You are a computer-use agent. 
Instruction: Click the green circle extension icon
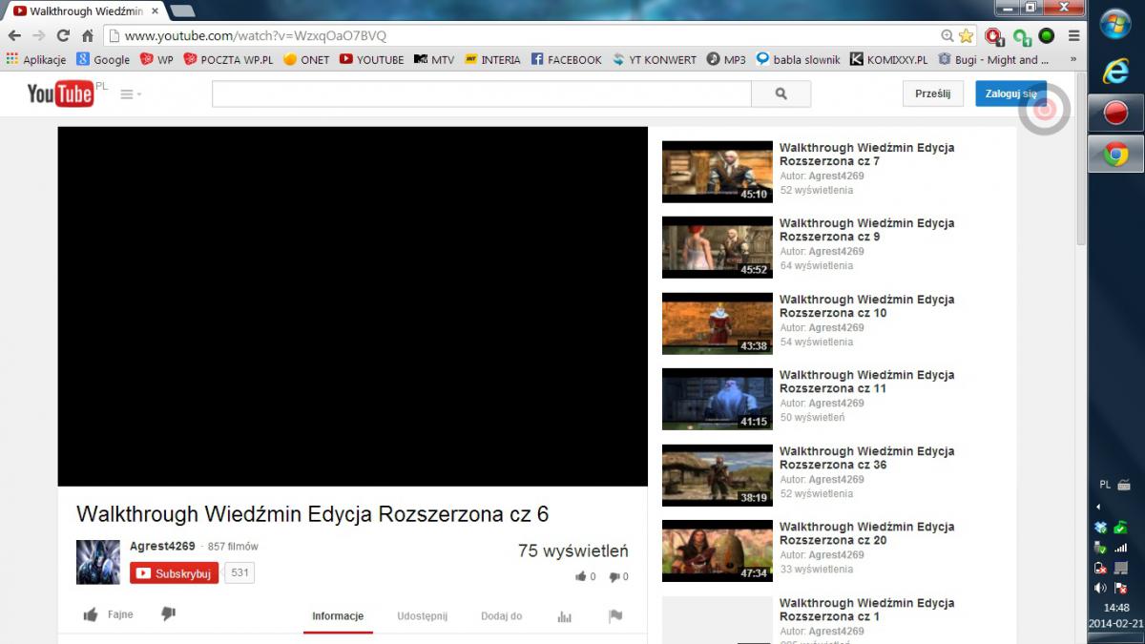pyautogui.click(x=1047, y=36)
